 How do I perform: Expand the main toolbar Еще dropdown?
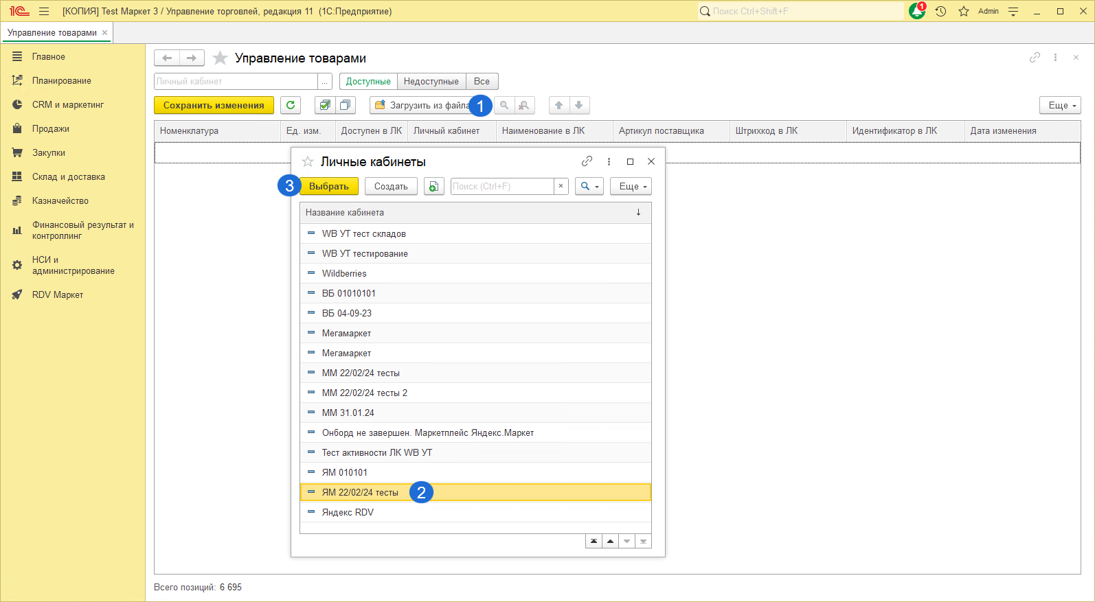click(1060, 105)
